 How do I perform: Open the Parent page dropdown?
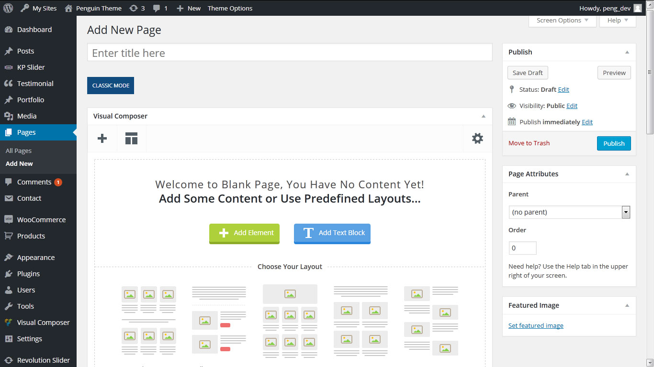coord(569,212)
